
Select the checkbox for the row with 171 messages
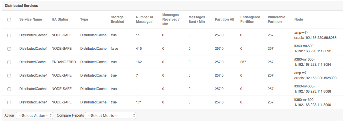pyautogui.click(x=9, y=103)
